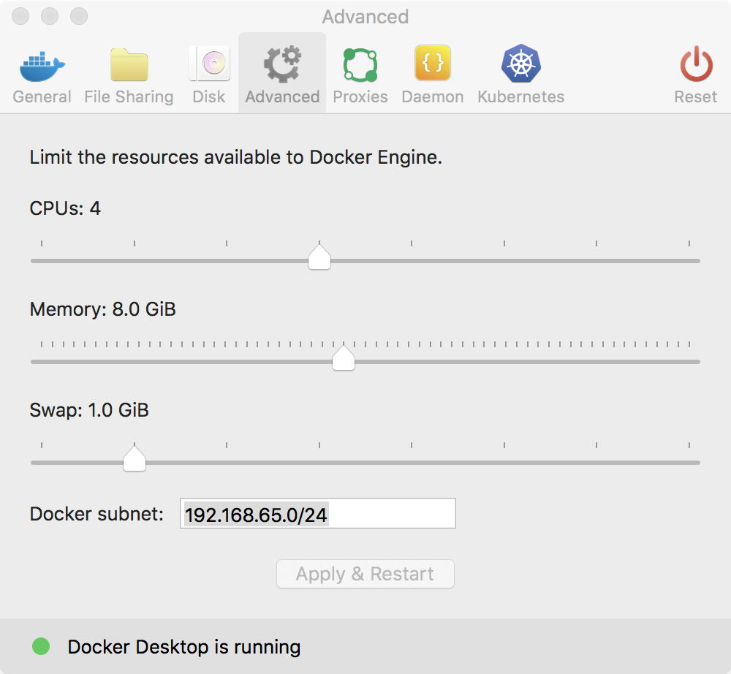Minimize the Docker preferences window
This screenshot has width=731, height=674.
tap(50, 16)
